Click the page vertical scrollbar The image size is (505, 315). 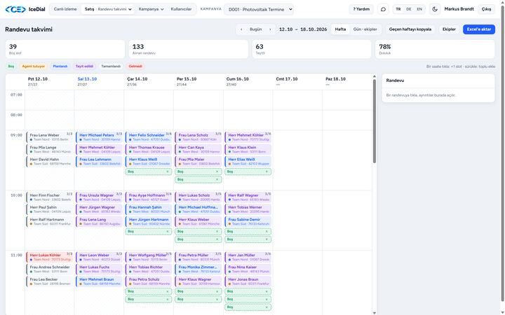(502, 153)
